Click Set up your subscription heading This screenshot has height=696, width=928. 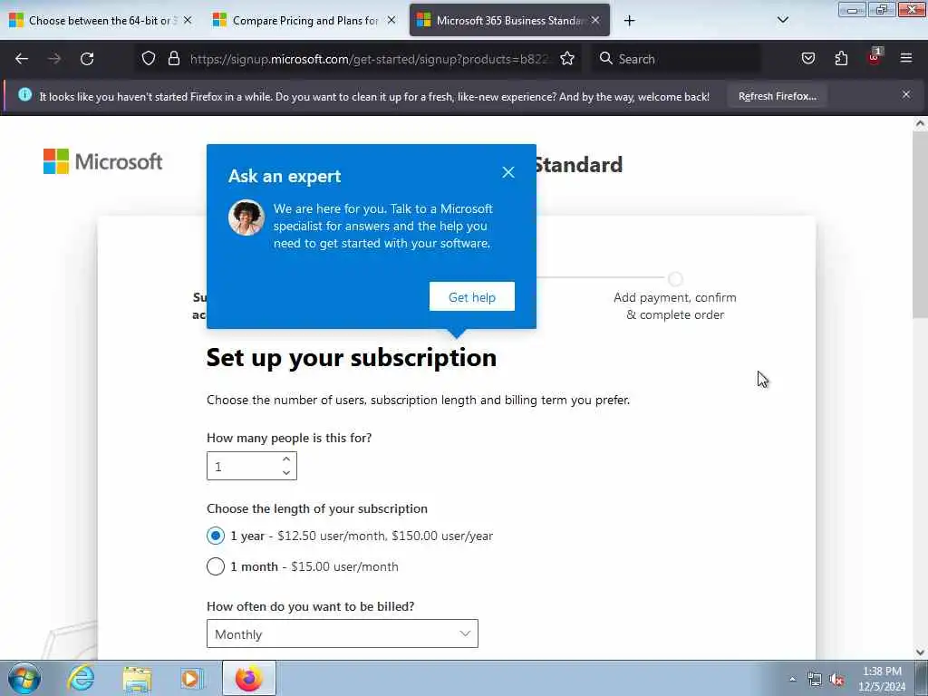[352, 357]
